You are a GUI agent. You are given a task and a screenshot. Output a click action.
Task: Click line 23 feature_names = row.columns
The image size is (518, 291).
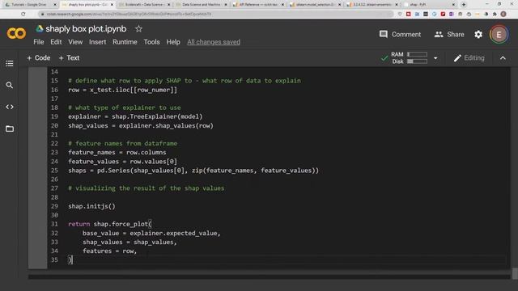tap(117, 153)
